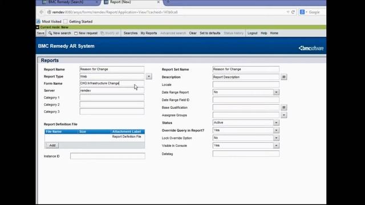Click the Date Range Field ID input
This screenshot has width=365, height=205.
(246, 100)
